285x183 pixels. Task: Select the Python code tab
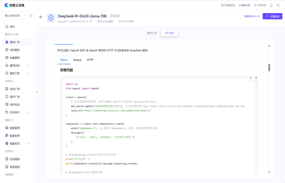click(64, 60)
